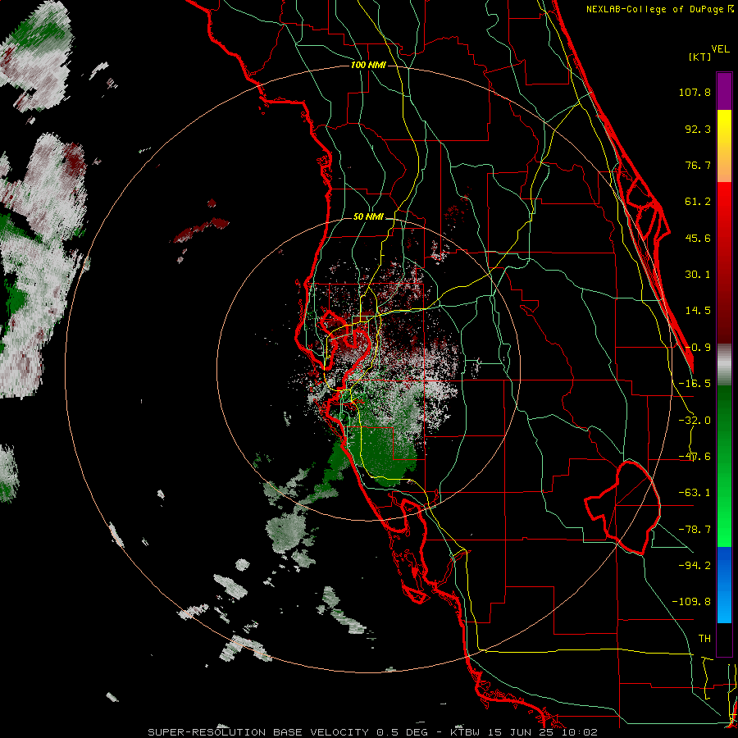738x738 pixels.
Task: Click the 30.1 legend value
Action: [698, 275]
